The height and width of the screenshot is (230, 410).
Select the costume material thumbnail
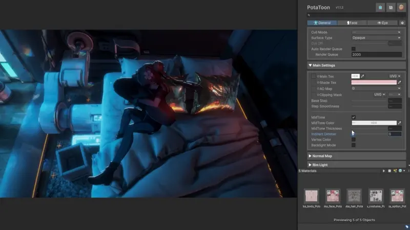click(376, 196)
